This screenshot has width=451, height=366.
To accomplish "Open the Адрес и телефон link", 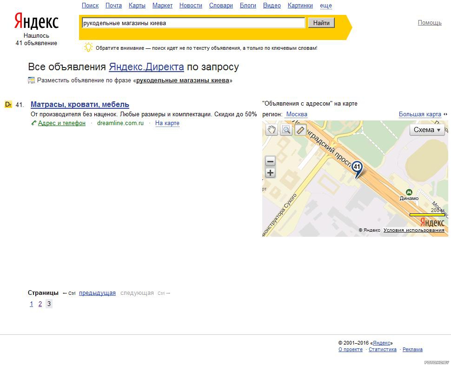I will [62, 123].
